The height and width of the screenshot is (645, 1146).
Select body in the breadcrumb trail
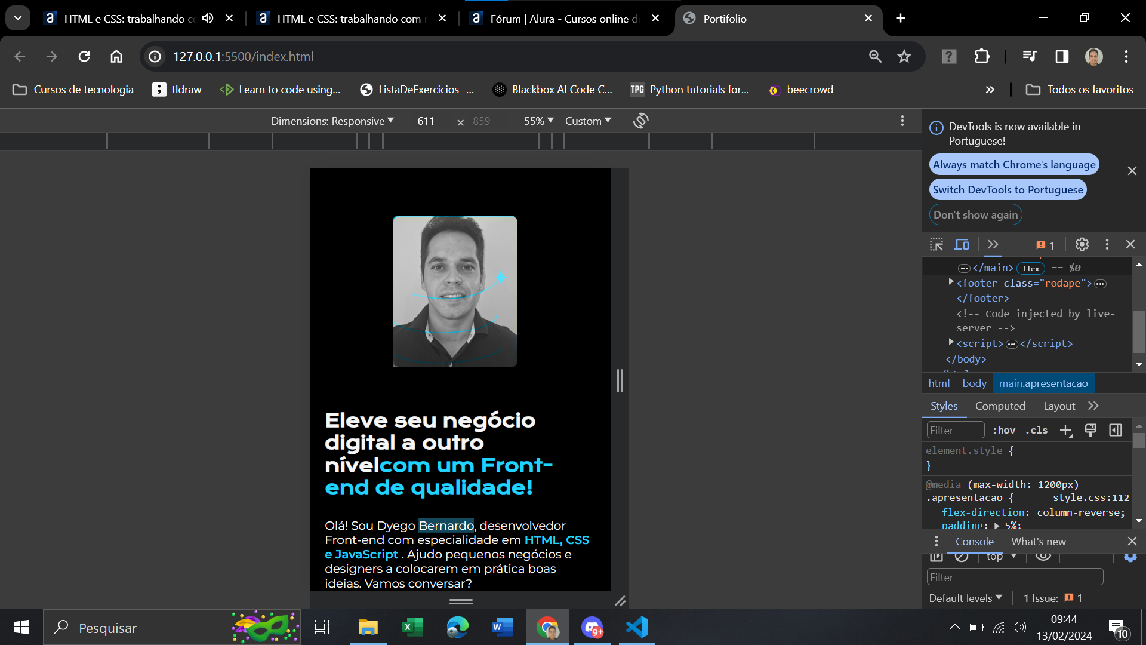coord(974,383)
